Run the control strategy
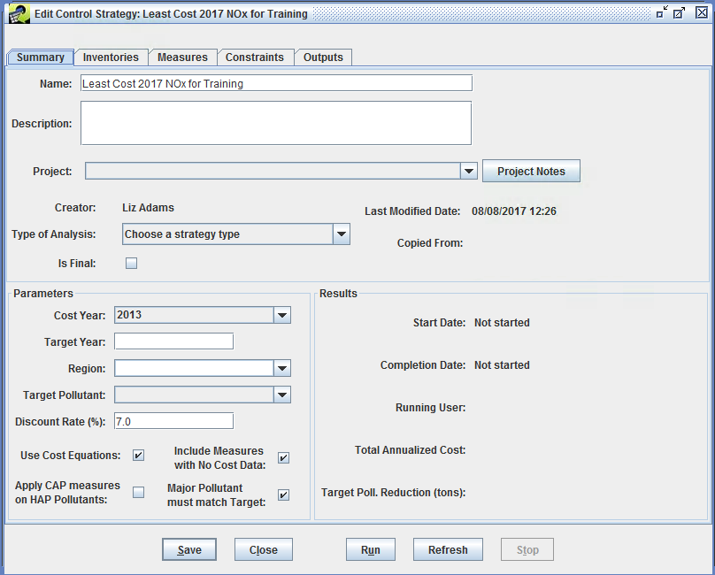The height and width of the screenshot is (575, 715). (x=370, y=549)
